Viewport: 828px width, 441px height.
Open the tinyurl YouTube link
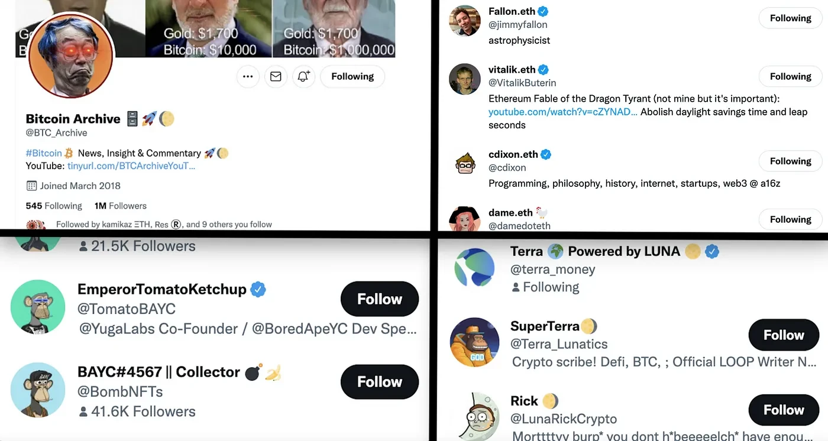[x=131, y=166]
